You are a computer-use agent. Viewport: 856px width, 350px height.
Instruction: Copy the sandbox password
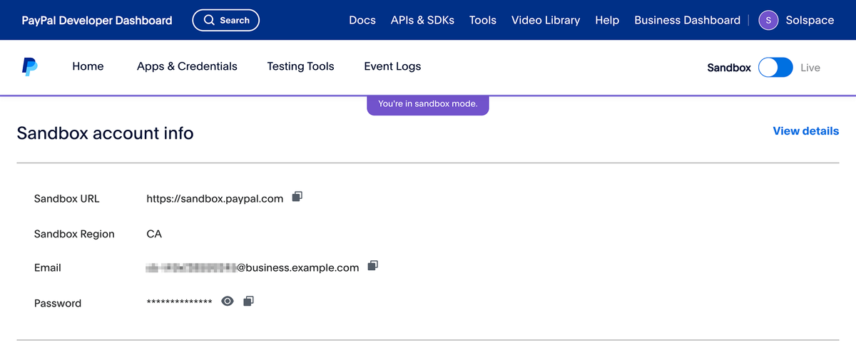248,302
